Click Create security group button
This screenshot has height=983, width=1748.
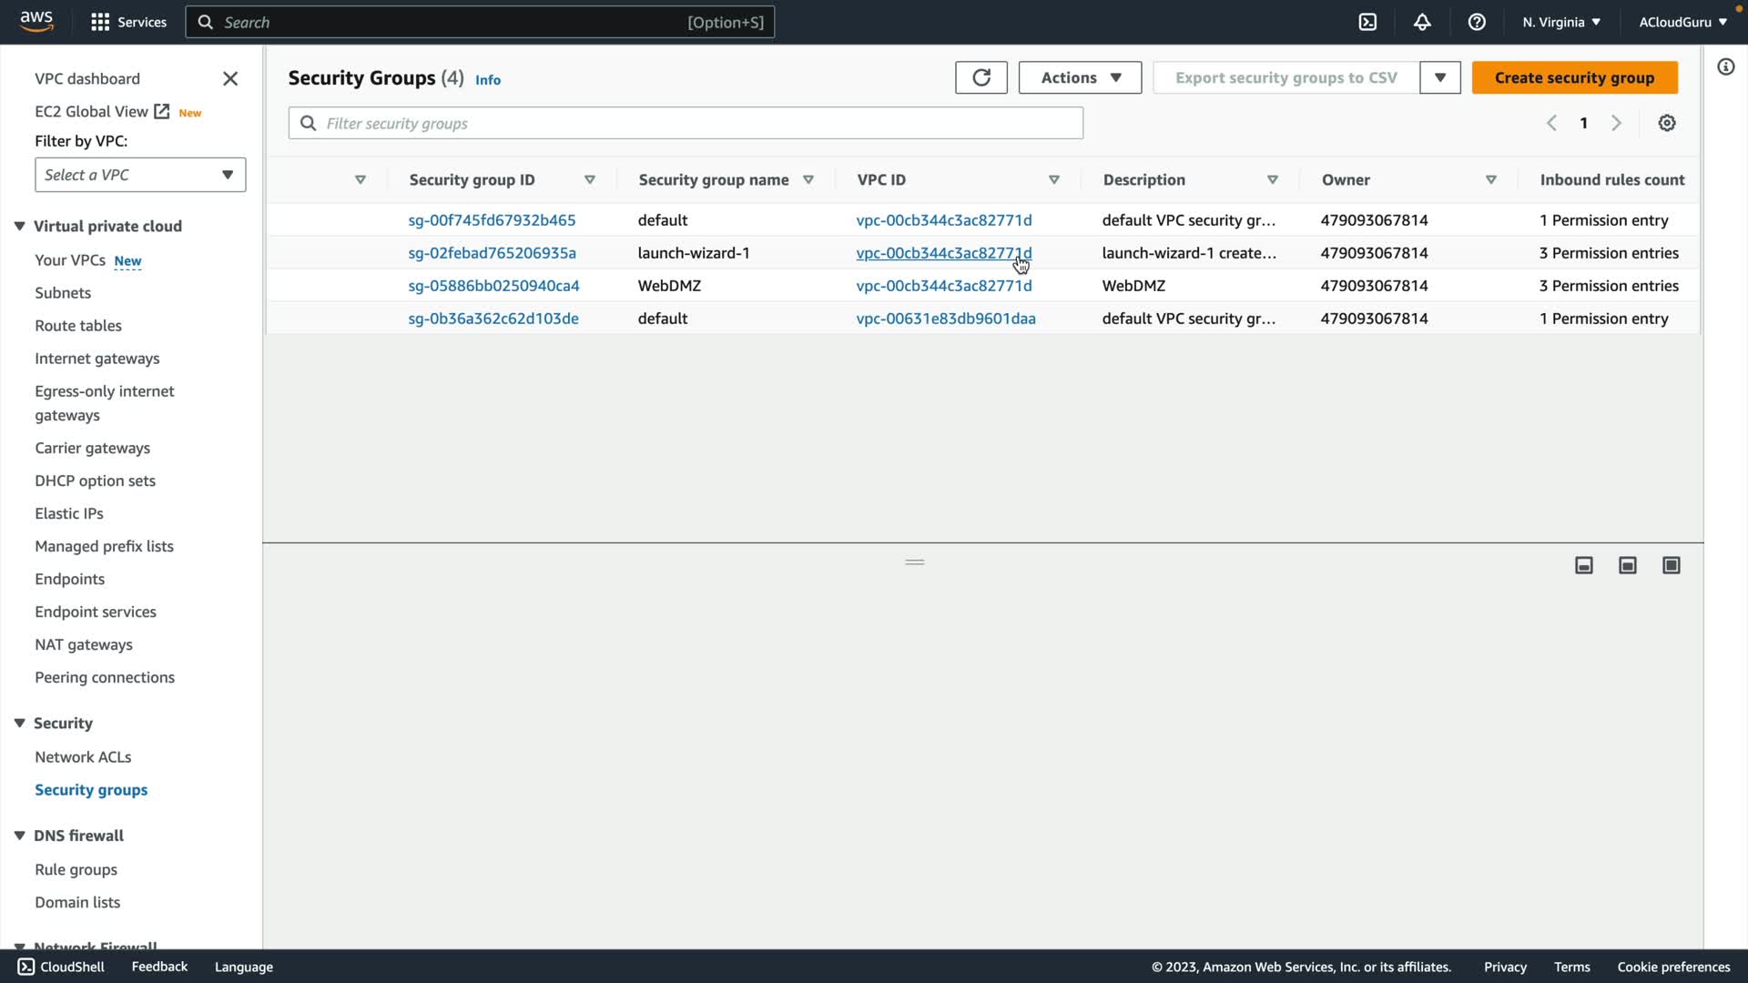coord(1574,77)
